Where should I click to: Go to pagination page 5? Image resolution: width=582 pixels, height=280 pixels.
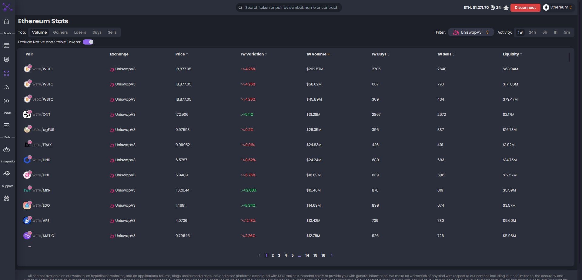pyautogui.click(x=293, y=255)
